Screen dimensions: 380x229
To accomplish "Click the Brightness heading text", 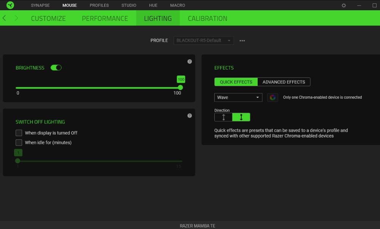I will (x=30, y=68).
